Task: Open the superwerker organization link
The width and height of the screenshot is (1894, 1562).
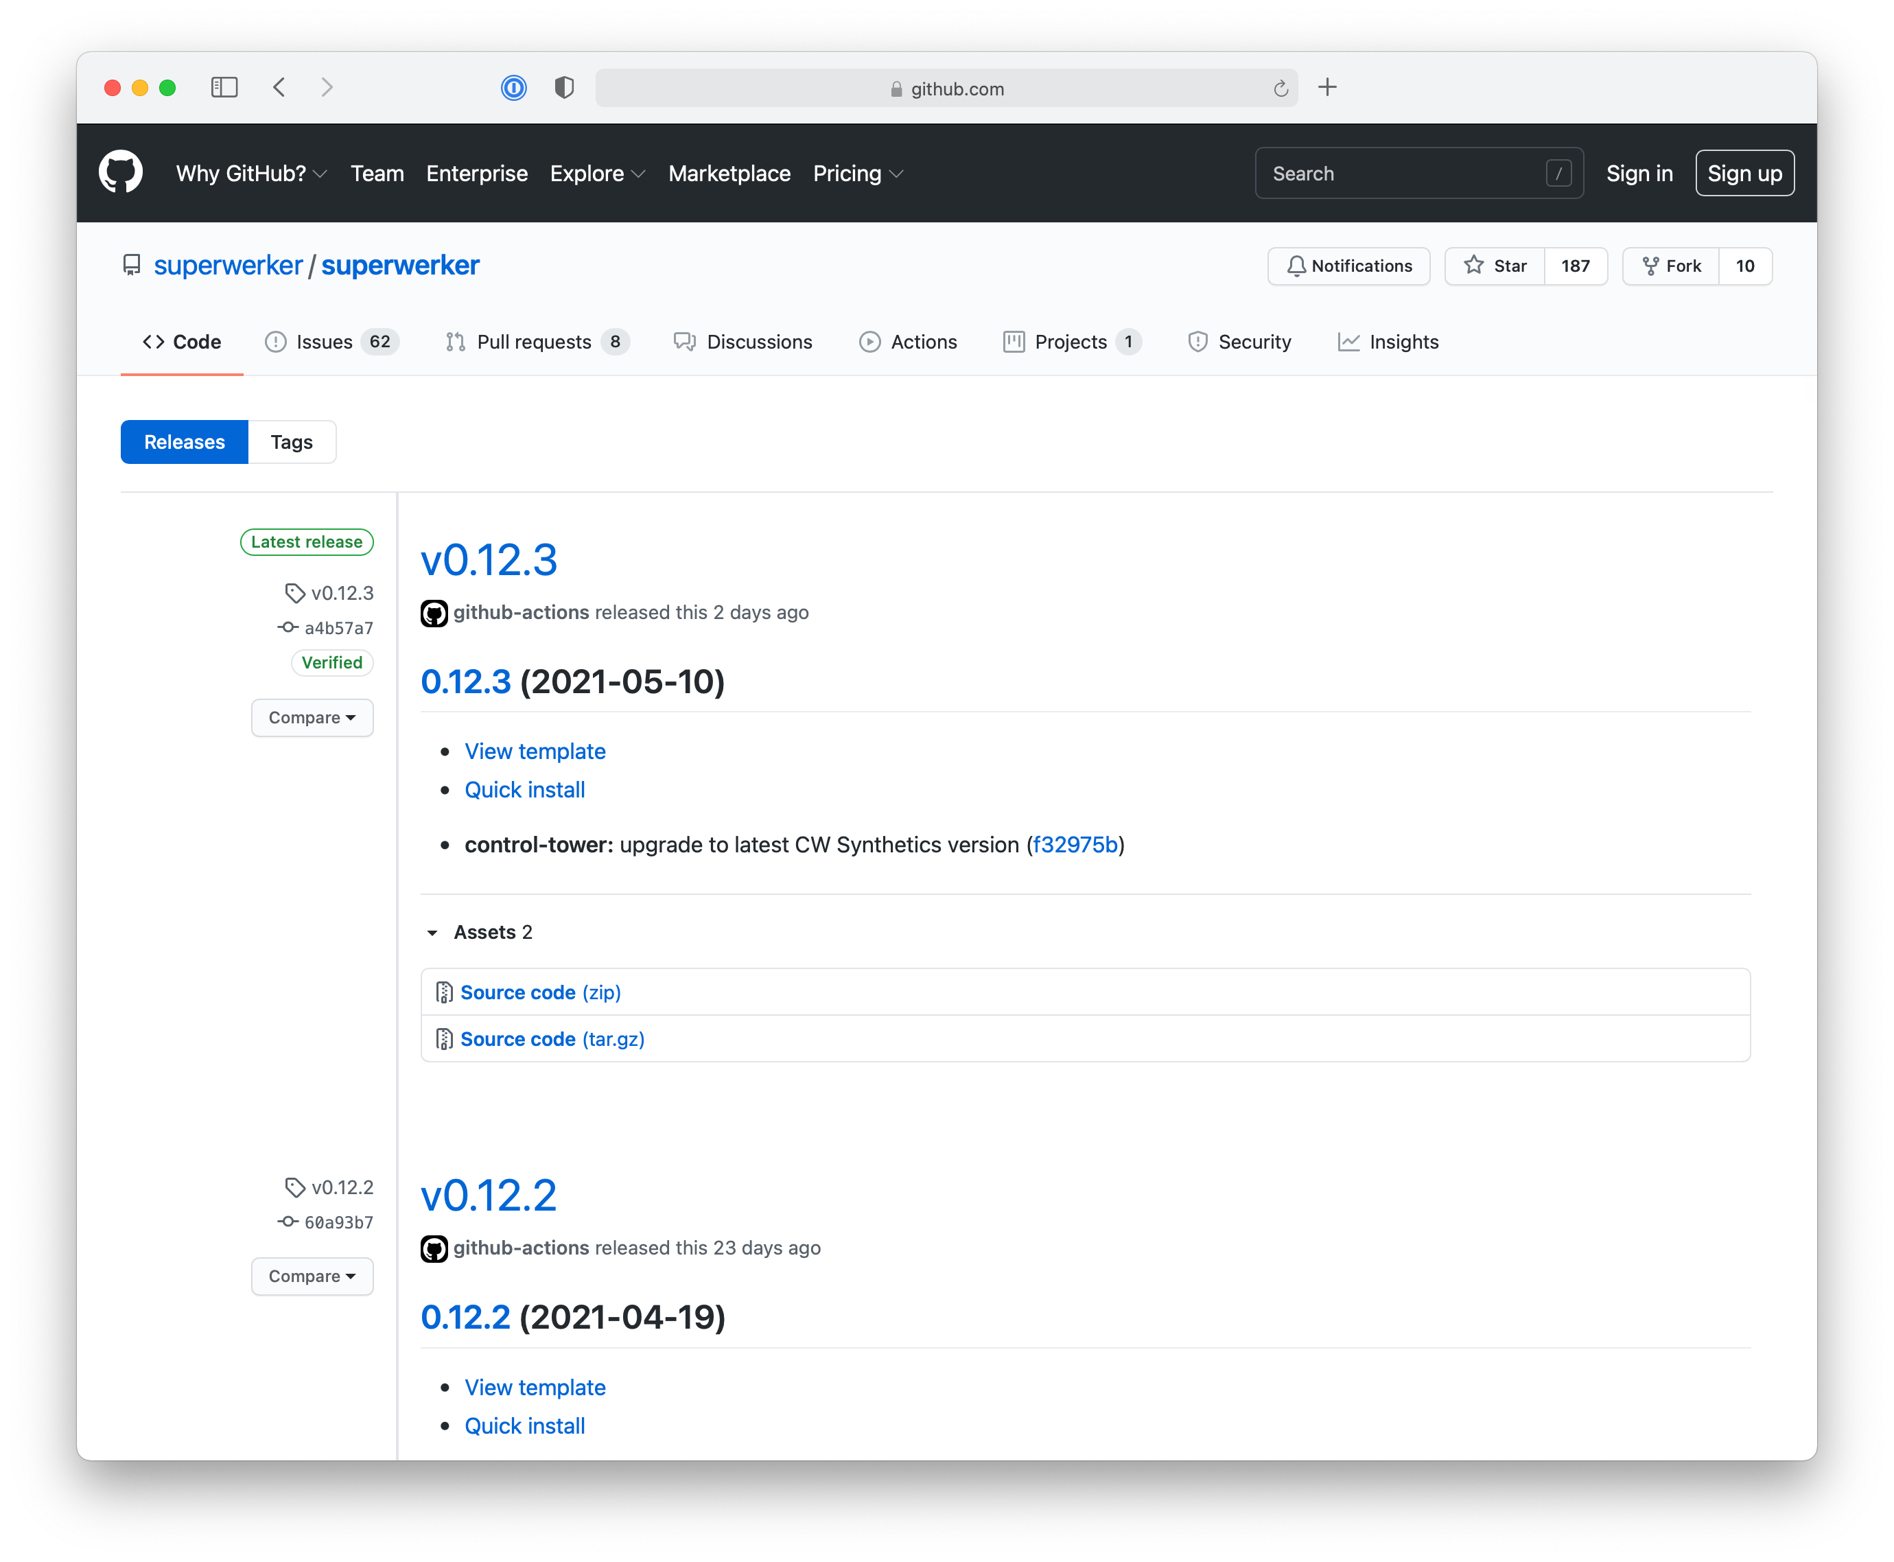Action: point(228,266)
